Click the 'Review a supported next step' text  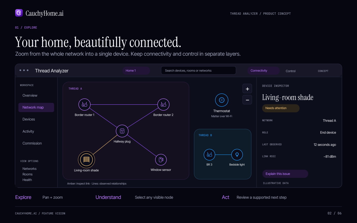tap(261, 197)
